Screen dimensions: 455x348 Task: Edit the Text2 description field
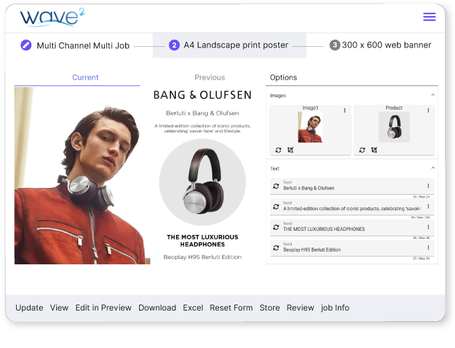[x=351, y=209]
